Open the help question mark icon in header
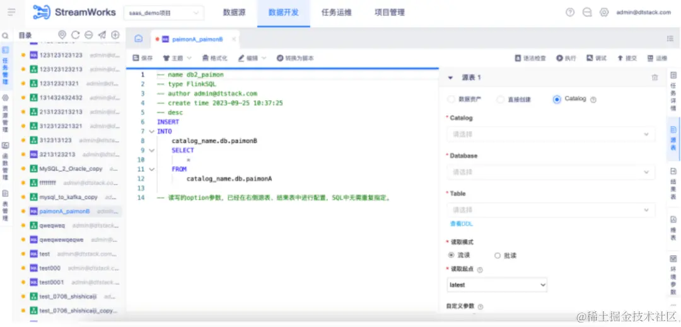The image size is (681, 327). 570,13
